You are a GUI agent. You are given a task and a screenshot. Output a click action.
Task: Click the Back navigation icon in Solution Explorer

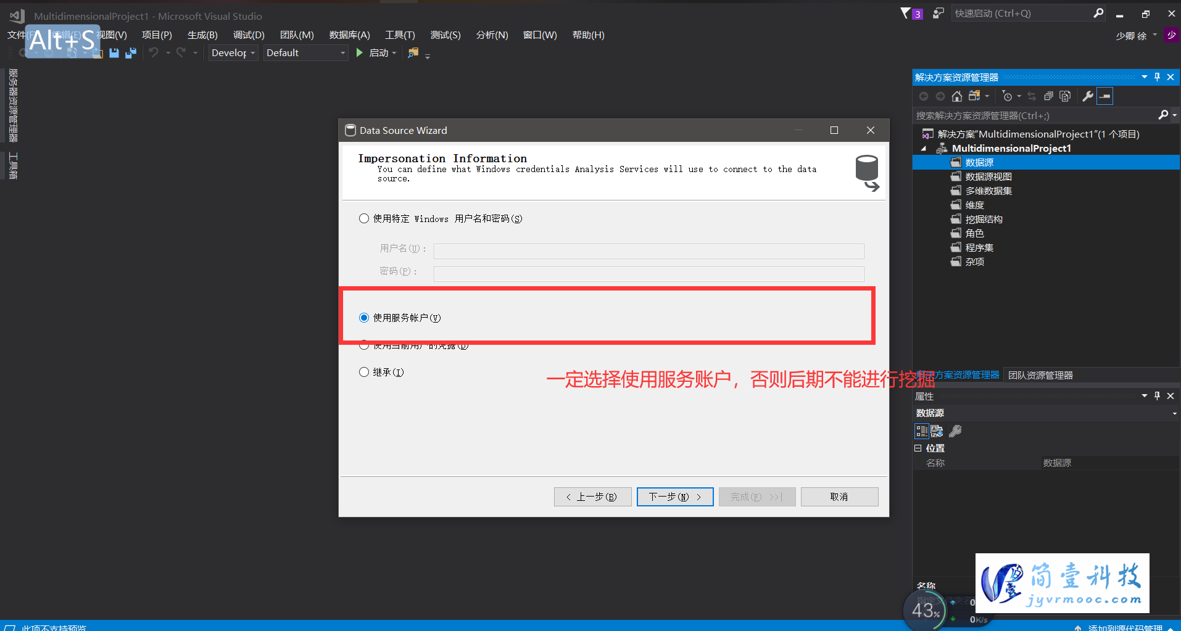tap(924, 96)
